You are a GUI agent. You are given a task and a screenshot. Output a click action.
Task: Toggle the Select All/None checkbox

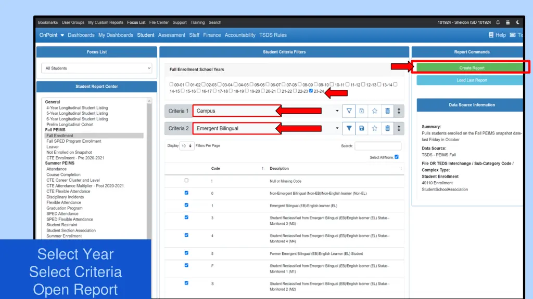397,157
